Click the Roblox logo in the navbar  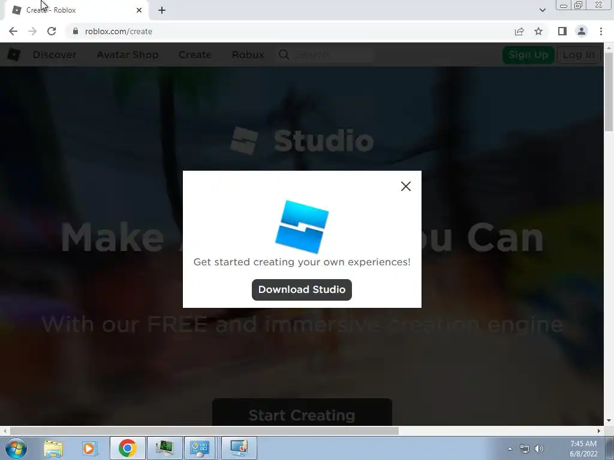[14, 55]
